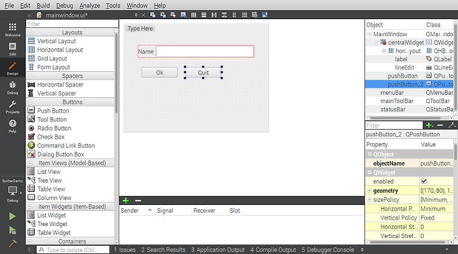The width and height of the screenshot is (458, 254).
Task: Open Debug mode with bug icon
Action: [13, 87]
